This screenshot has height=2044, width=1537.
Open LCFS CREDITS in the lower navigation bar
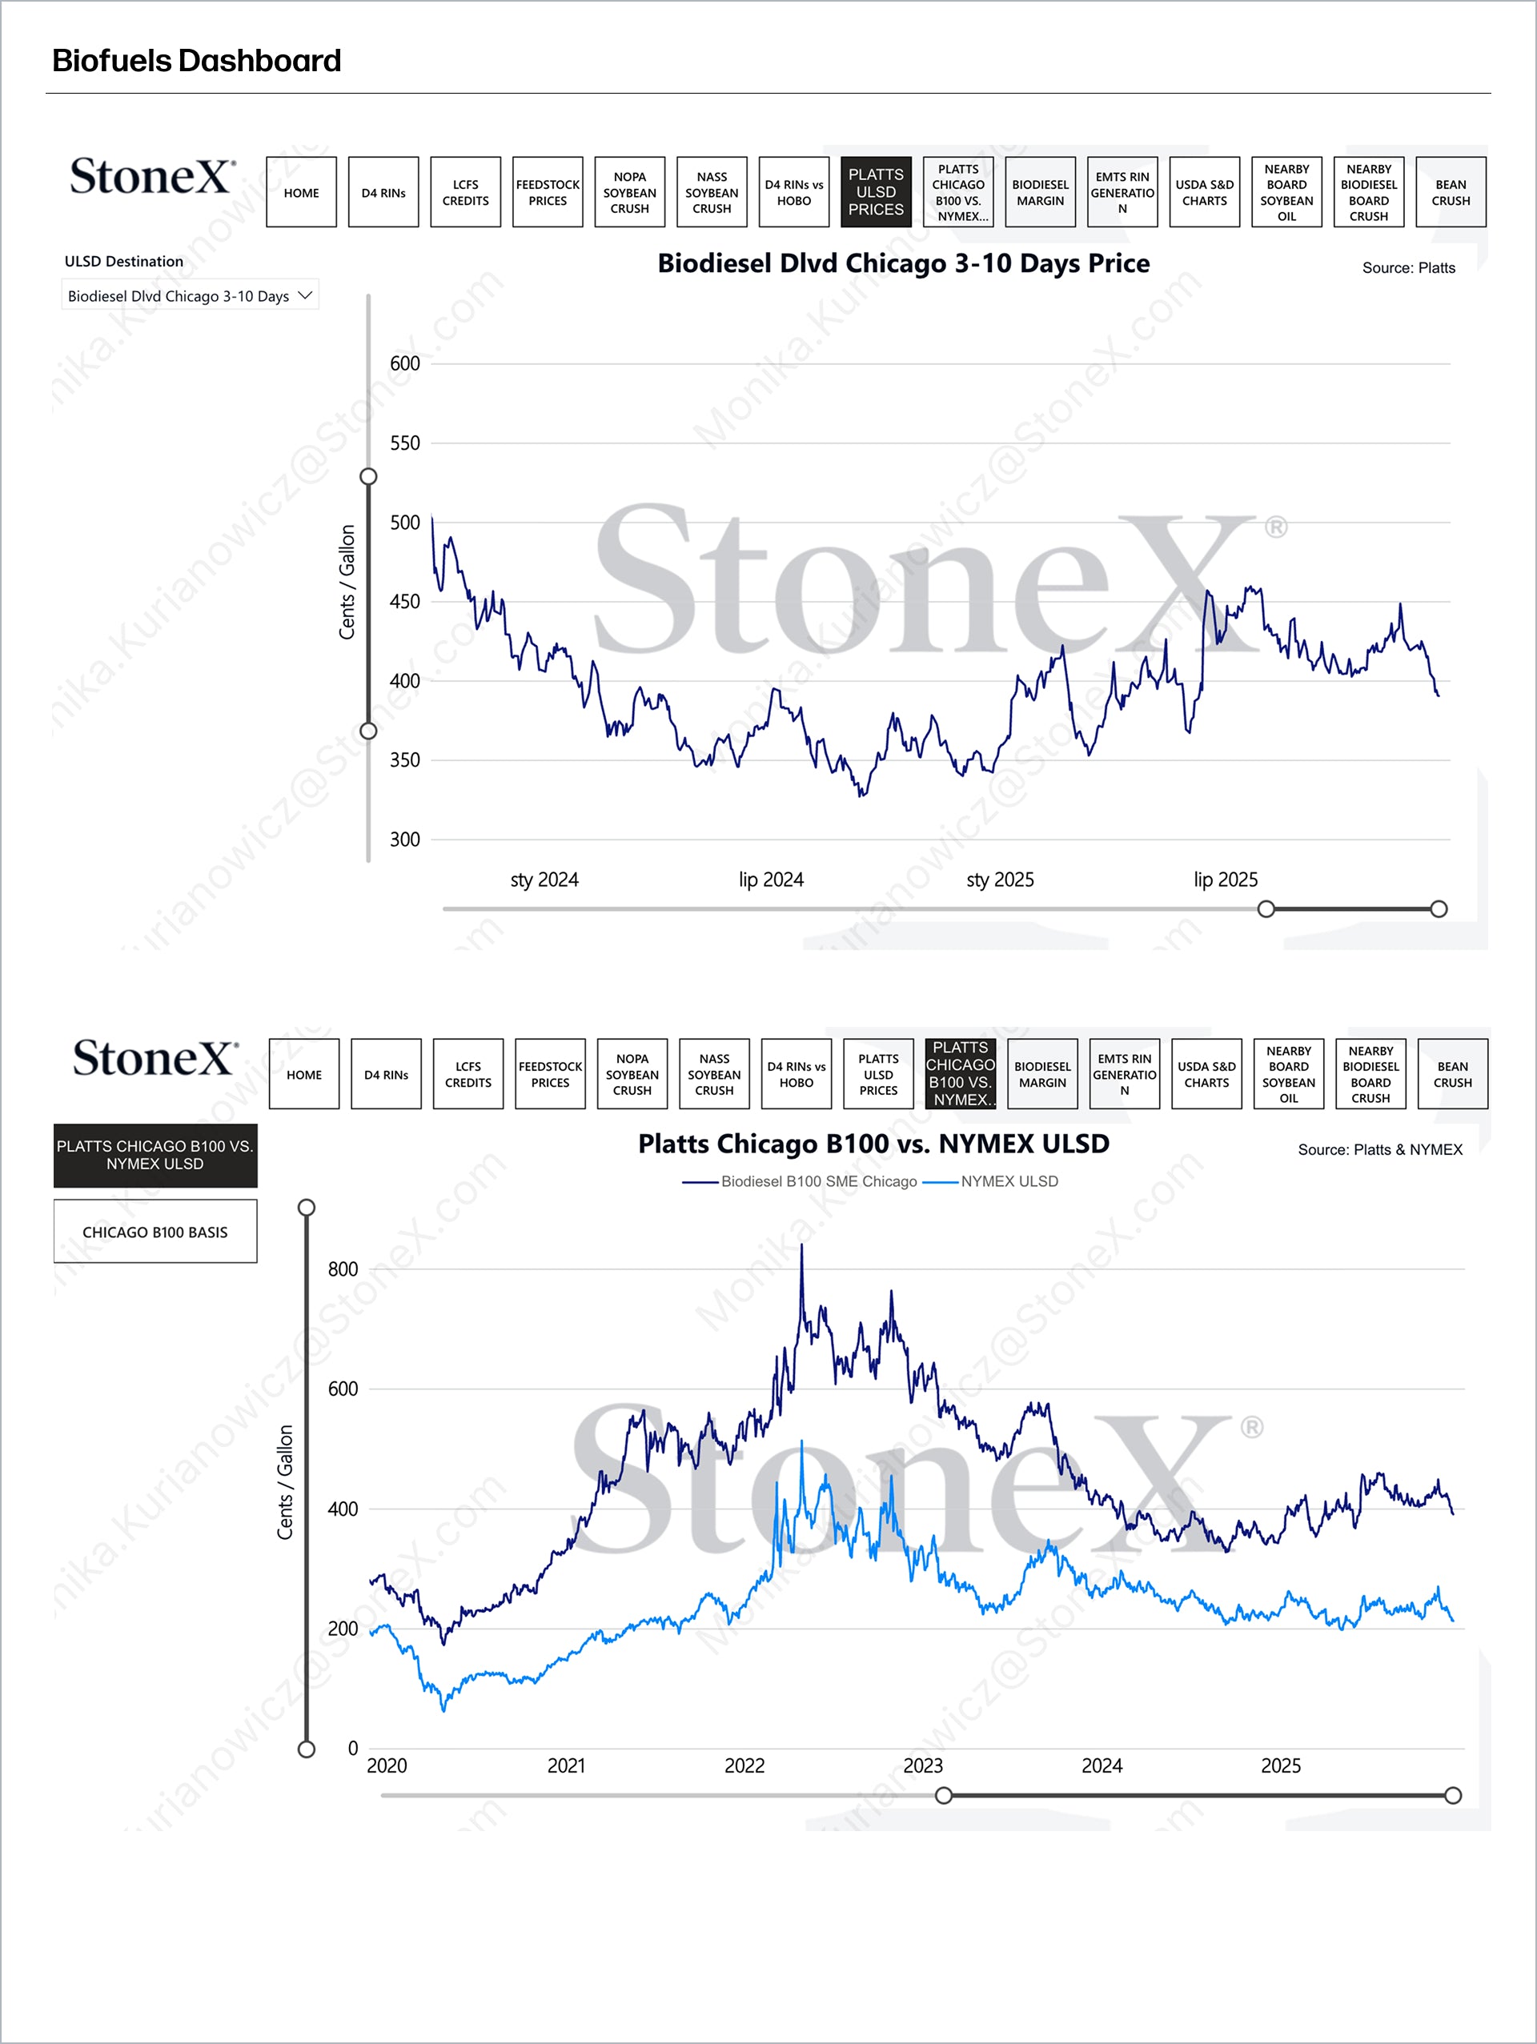click(468, 1074)
